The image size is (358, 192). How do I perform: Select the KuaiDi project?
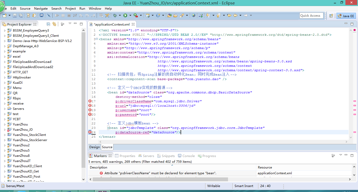click(x=18, y=83)
